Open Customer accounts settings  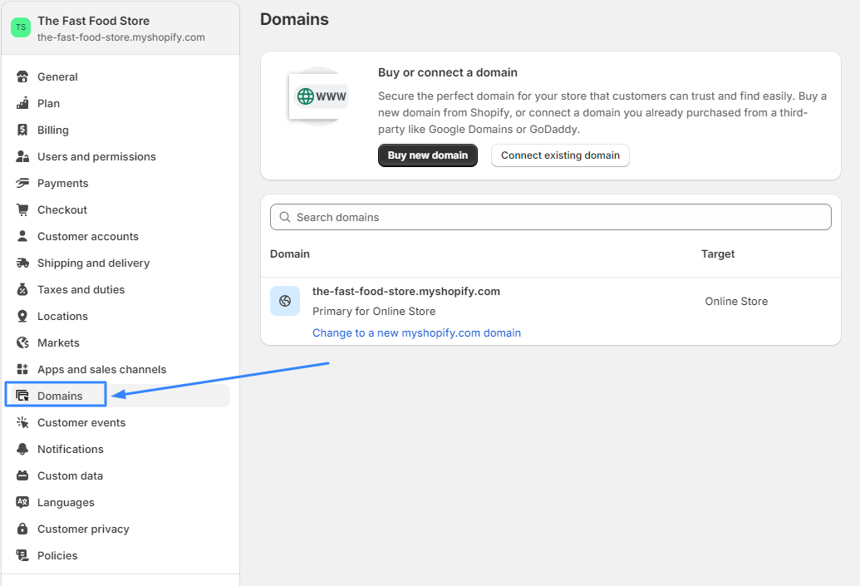120,237
